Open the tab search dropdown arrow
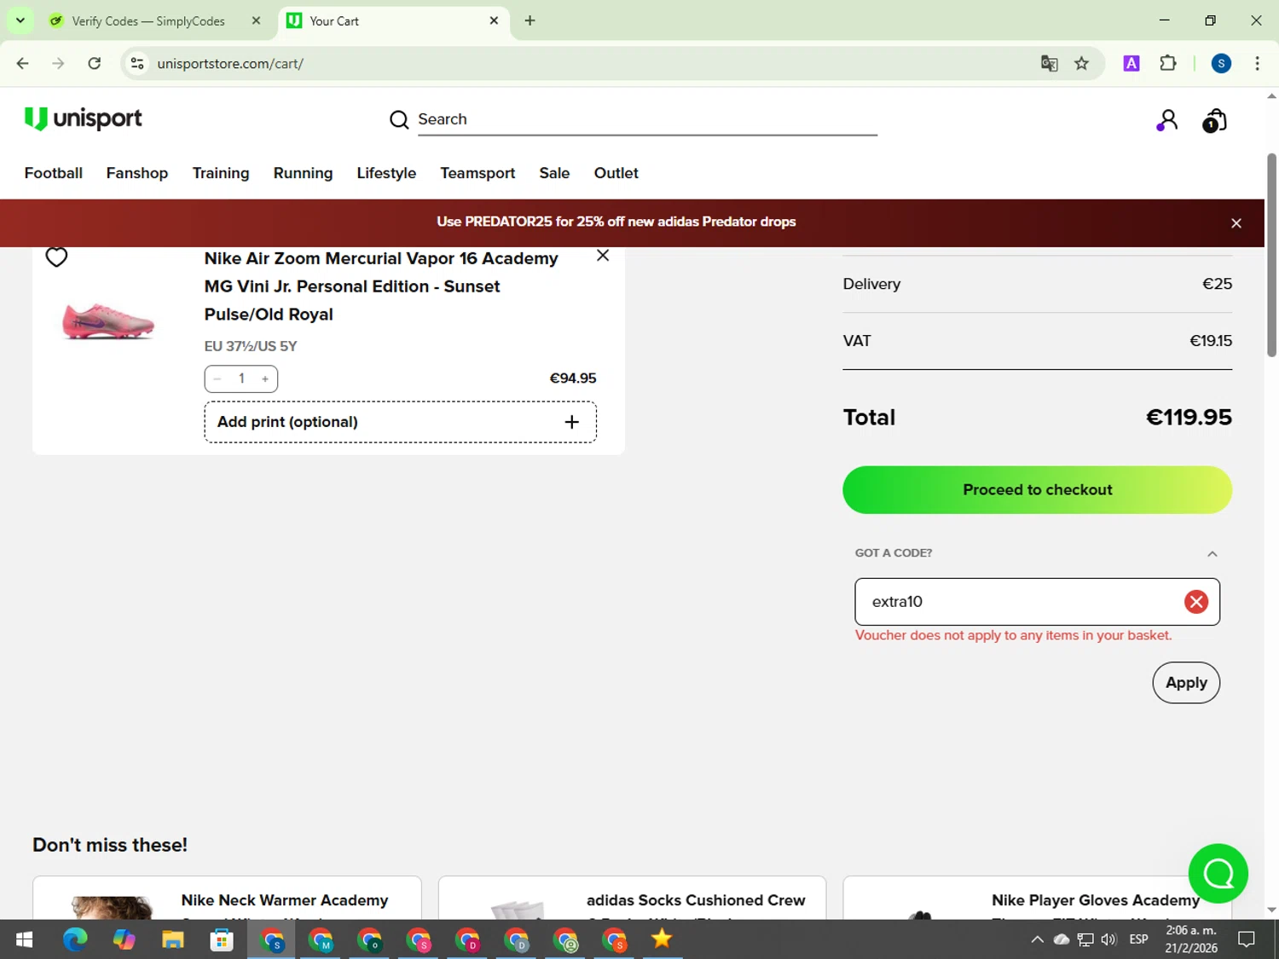This screenshot has width=1279, height=959. [x=20, y=20]
